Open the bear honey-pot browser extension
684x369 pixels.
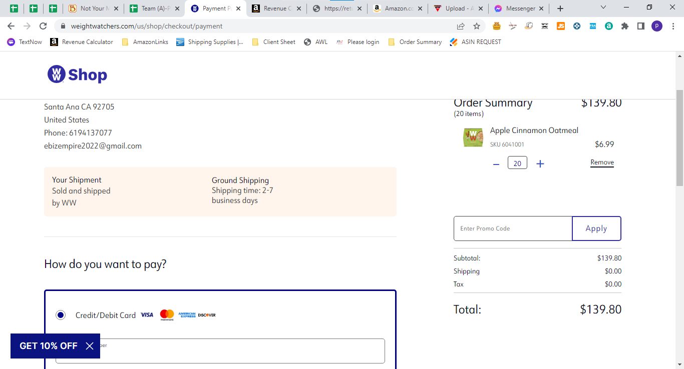tap(497, 26)
